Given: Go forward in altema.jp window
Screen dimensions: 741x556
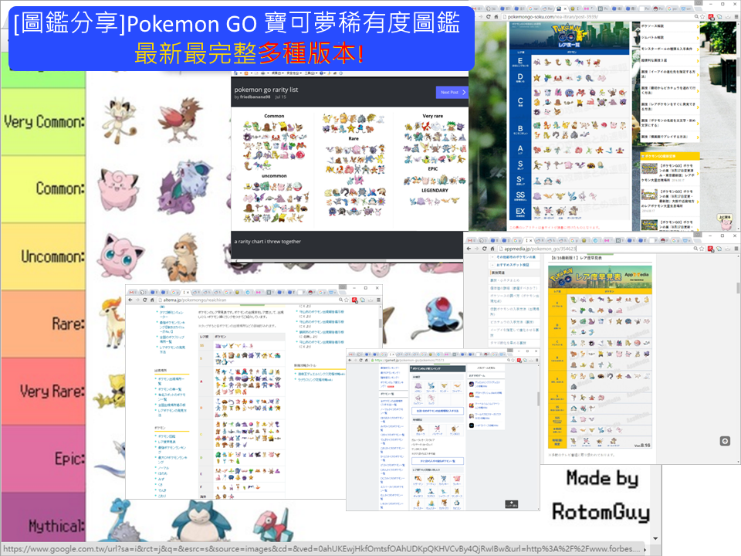Looking at the screenshot, I should point(137,300).
